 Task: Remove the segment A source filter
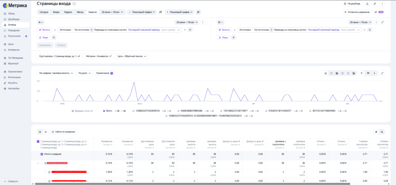click(x=178, y=30)
